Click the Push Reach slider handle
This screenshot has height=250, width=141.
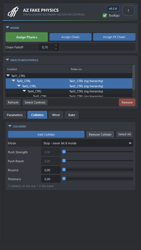(x=64, y=161)
